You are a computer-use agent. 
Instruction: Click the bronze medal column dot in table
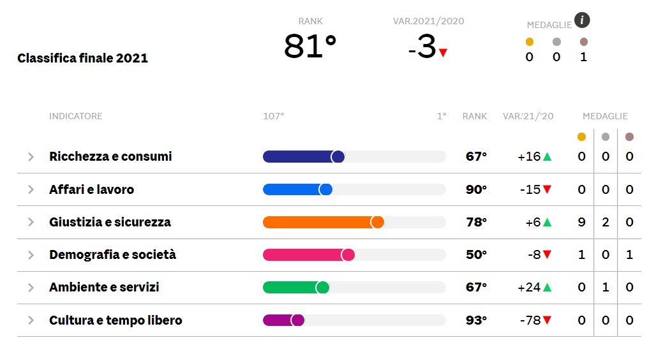point(629,136)
